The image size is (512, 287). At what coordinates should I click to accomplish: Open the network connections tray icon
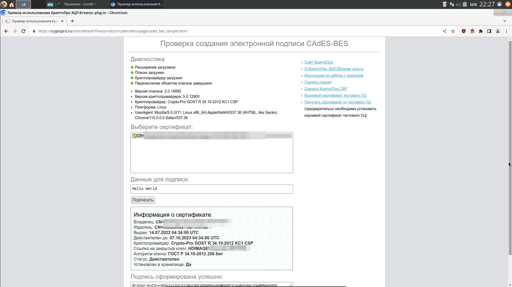tap(452, 4)
